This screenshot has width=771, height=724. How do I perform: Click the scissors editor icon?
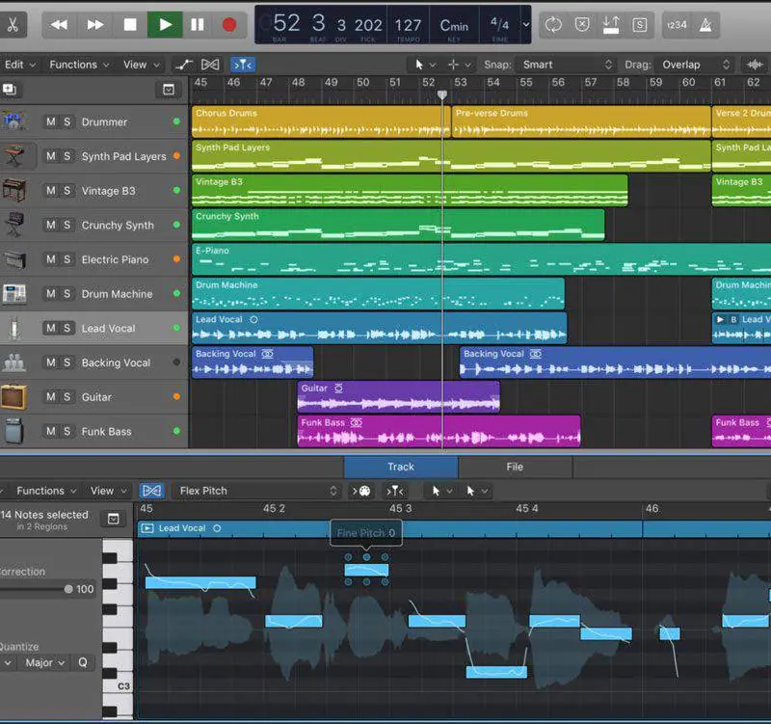pyautogui.click(x=13, y=25)
